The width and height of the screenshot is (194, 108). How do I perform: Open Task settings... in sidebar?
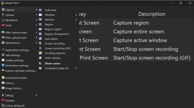[x=19, y=55]
